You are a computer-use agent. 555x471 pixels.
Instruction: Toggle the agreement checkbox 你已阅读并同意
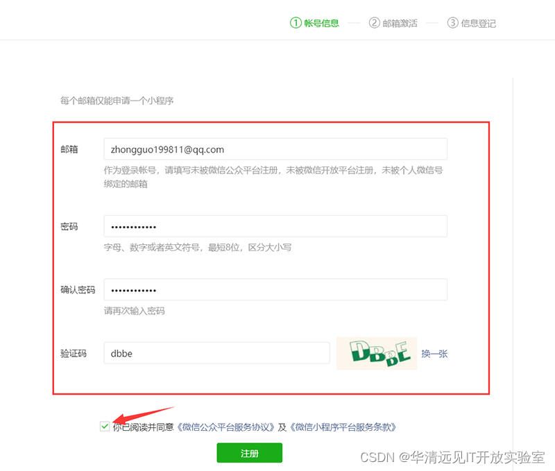(105, 427)
